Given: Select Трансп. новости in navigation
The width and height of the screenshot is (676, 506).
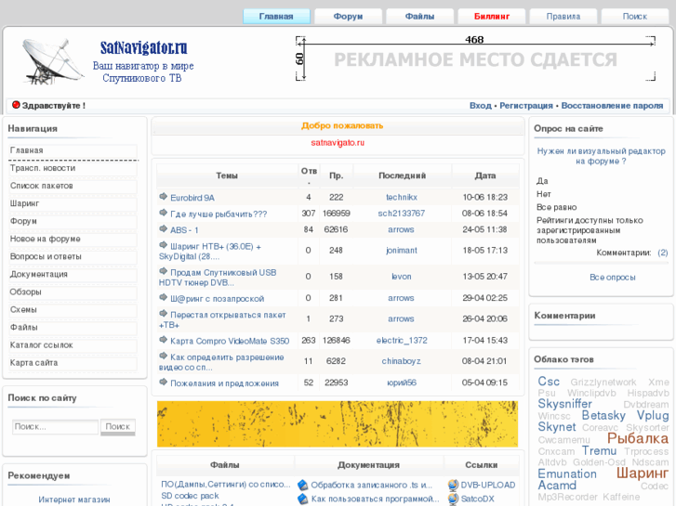Looking at the screenshot, I should pyautogui.click(x=73, y=168).
